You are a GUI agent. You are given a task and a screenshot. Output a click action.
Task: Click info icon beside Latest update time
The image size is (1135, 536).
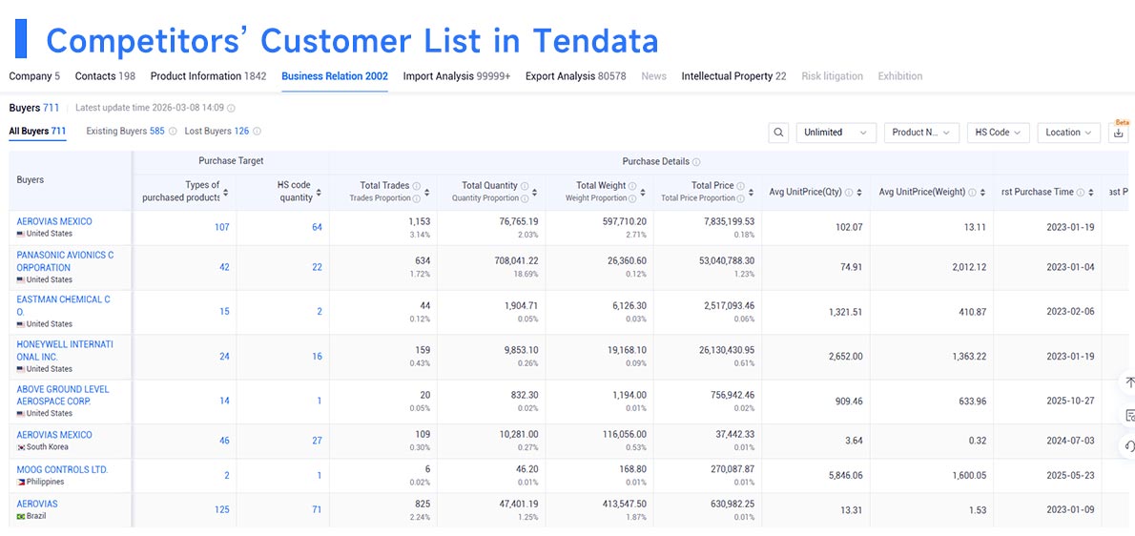coord(231,109)
